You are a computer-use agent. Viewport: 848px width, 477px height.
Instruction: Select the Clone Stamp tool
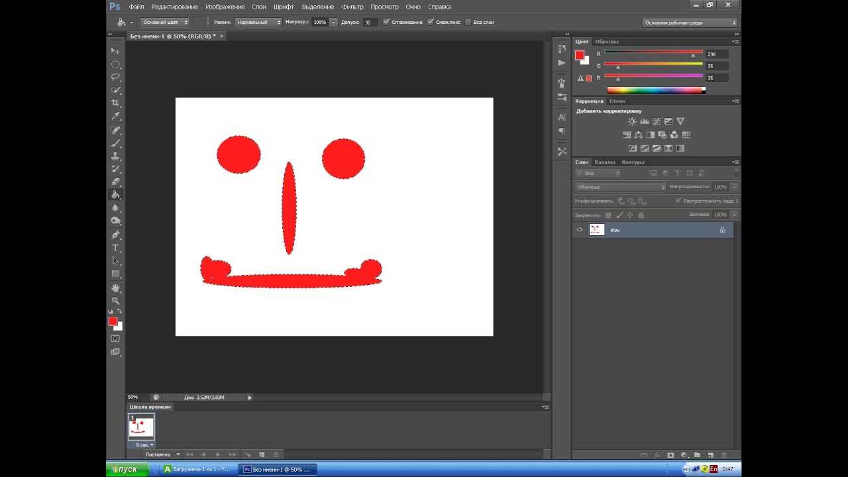pyautogui.click(x=115, y=156)
